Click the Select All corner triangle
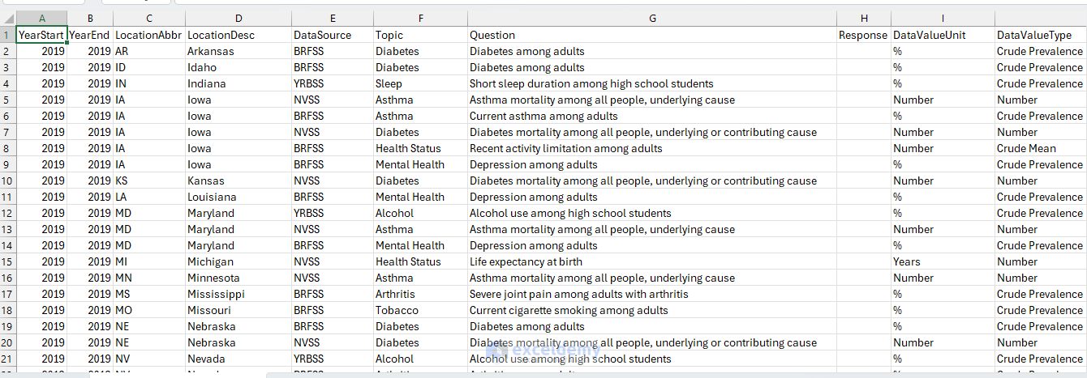1087x378 pixels. click(7, 18)
